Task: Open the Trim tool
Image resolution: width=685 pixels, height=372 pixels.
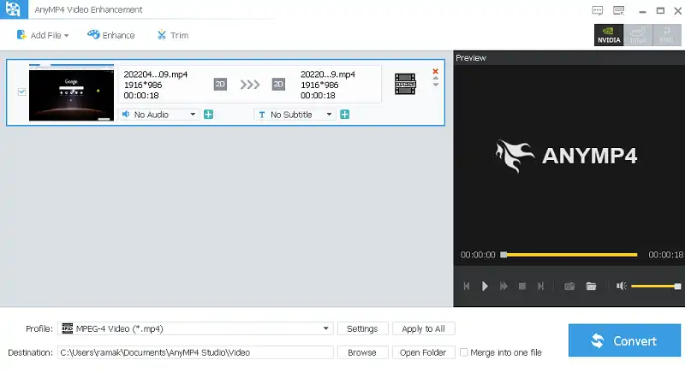Action: [172, 35]
